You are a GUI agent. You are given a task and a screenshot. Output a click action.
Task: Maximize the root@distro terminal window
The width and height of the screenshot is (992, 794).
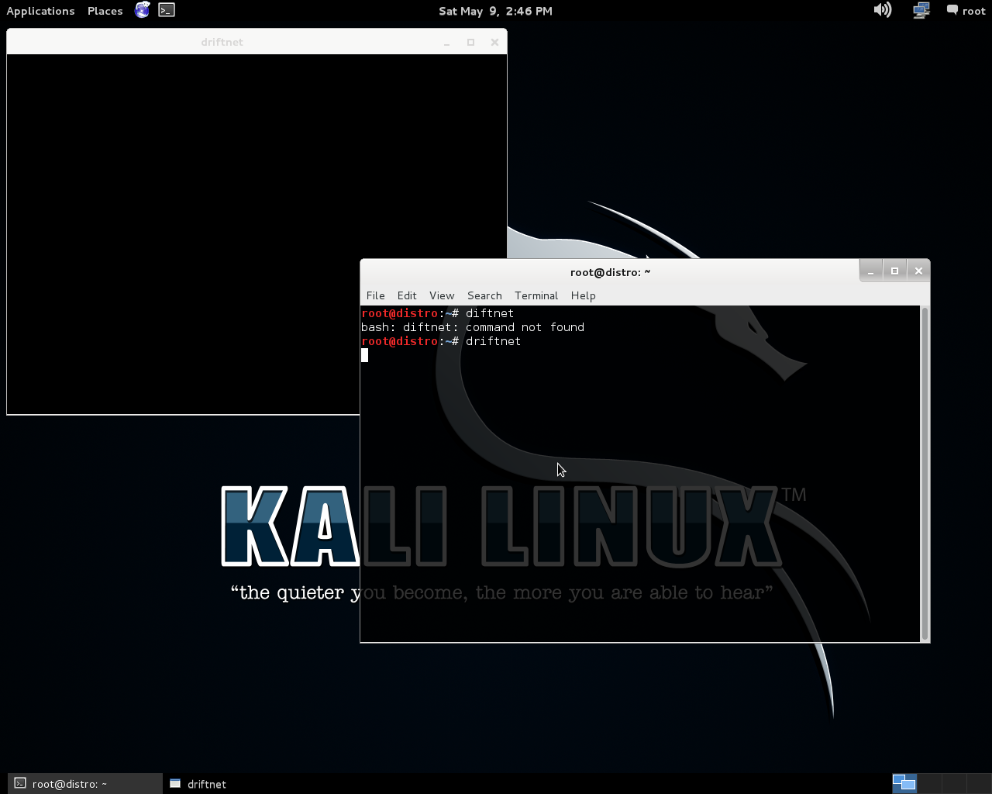(894, 271)
